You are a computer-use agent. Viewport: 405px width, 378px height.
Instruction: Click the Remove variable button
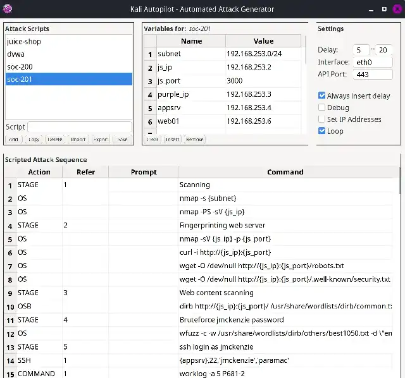(x=195, y=139)
